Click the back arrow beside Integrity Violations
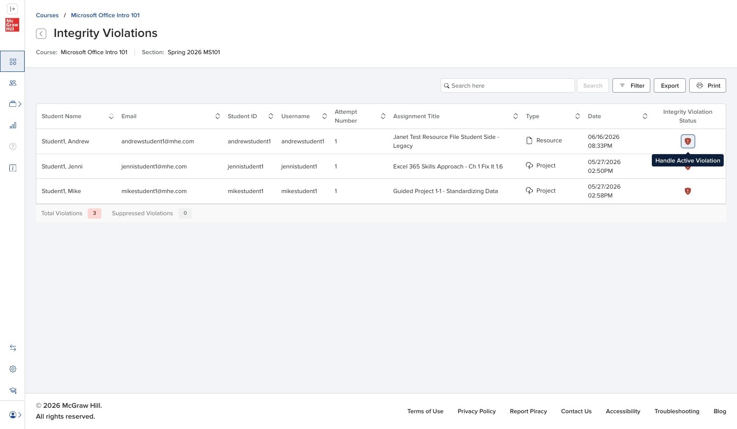This screenshot has width=737, height=429. (x=41, y=33)
